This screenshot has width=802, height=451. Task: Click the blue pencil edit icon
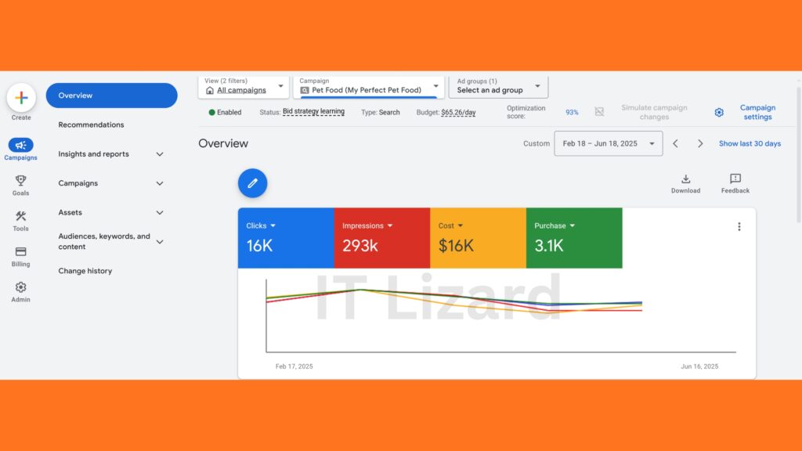click(x=252, y=182)
